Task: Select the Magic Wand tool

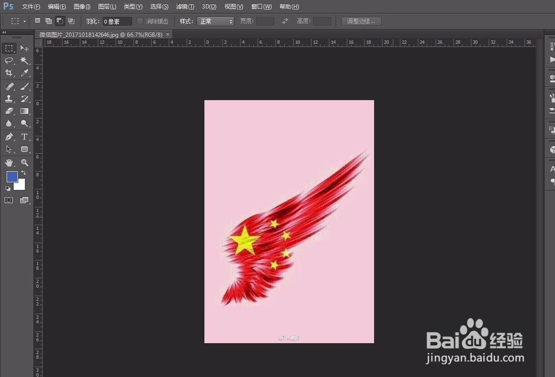Action: [x=24, y=61]
